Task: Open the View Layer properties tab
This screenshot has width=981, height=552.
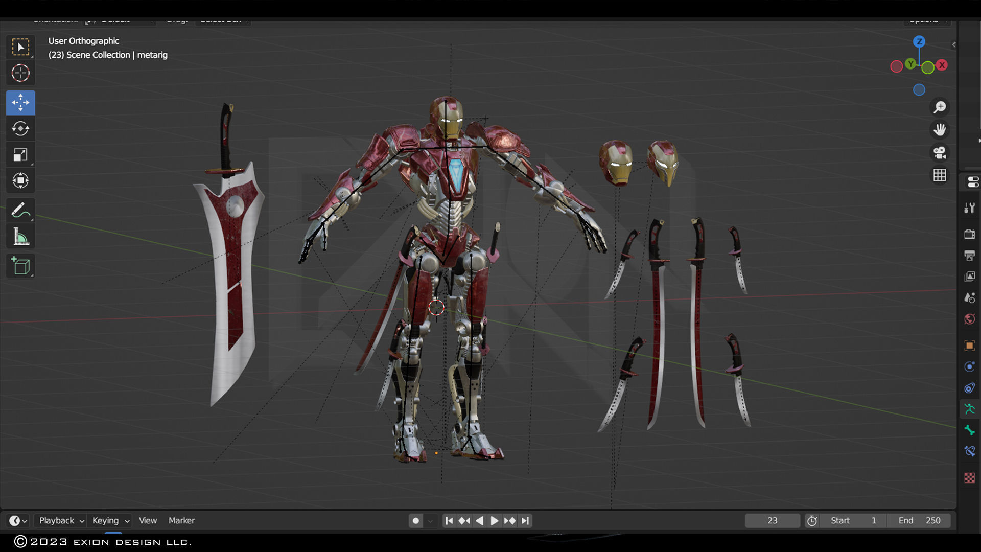Action: [x=969, y=277]
